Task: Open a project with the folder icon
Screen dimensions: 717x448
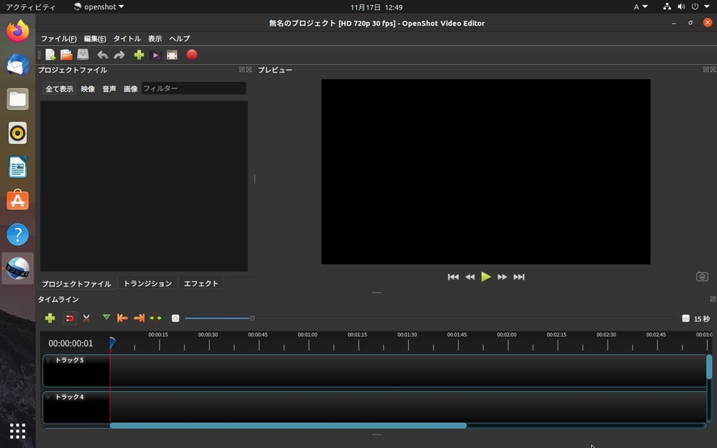Action: 66,55
